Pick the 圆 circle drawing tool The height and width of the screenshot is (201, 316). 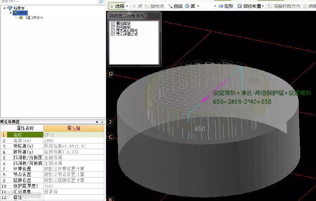pyautogui.click(x=190, y=6)
